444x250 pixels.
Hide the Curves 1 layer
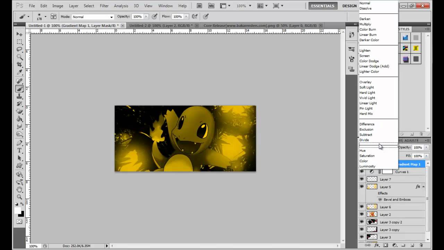(x=362, y=172)
